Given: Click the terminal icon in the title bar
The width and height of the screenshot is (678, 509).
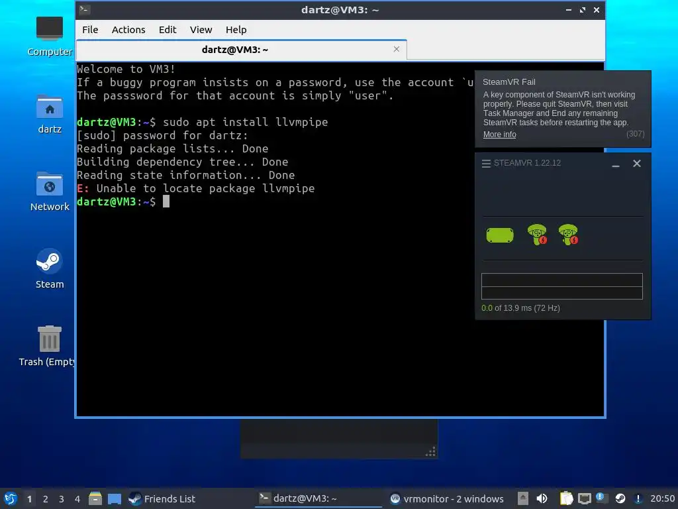Looking at the screenshot, I should pyautogui.click(x=84, y=9).
